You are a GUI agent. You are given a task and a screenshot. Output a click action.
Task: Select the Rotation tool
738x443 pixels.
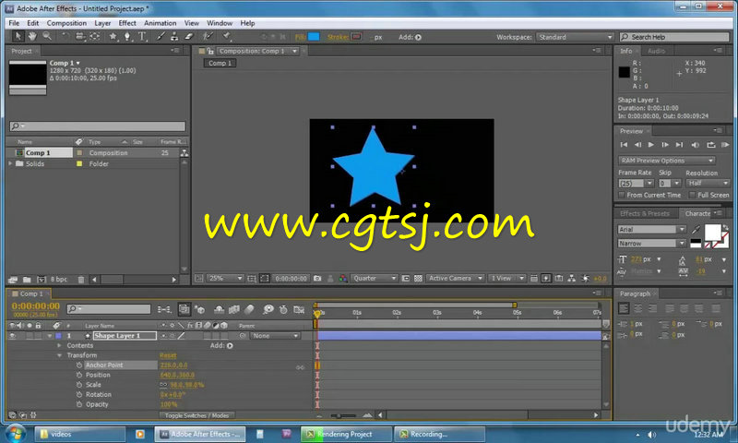pos(65,36)
